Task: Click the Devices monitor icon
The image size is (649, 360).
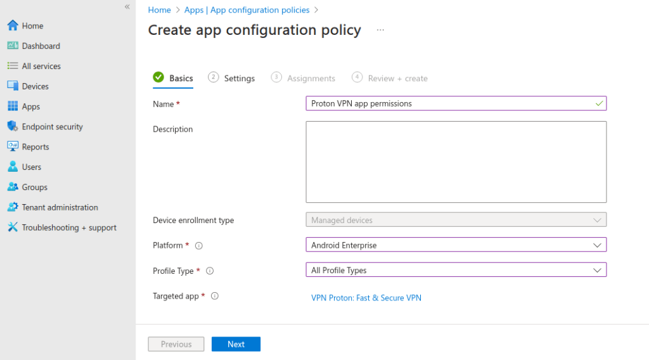Action: tap(13, 86)
